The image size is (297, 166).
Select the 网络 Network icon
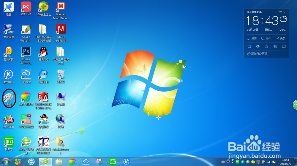(x=61, y=121)
